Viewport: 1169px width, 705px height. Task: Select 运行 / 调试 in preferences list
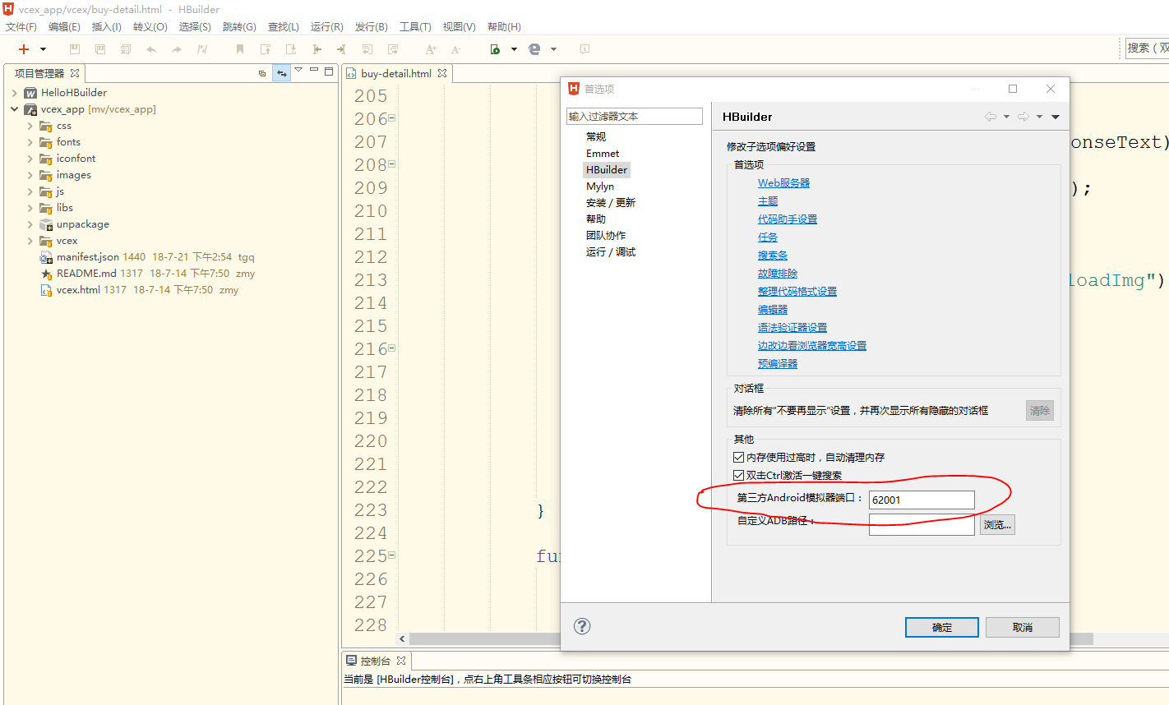[x=611, y=252]
